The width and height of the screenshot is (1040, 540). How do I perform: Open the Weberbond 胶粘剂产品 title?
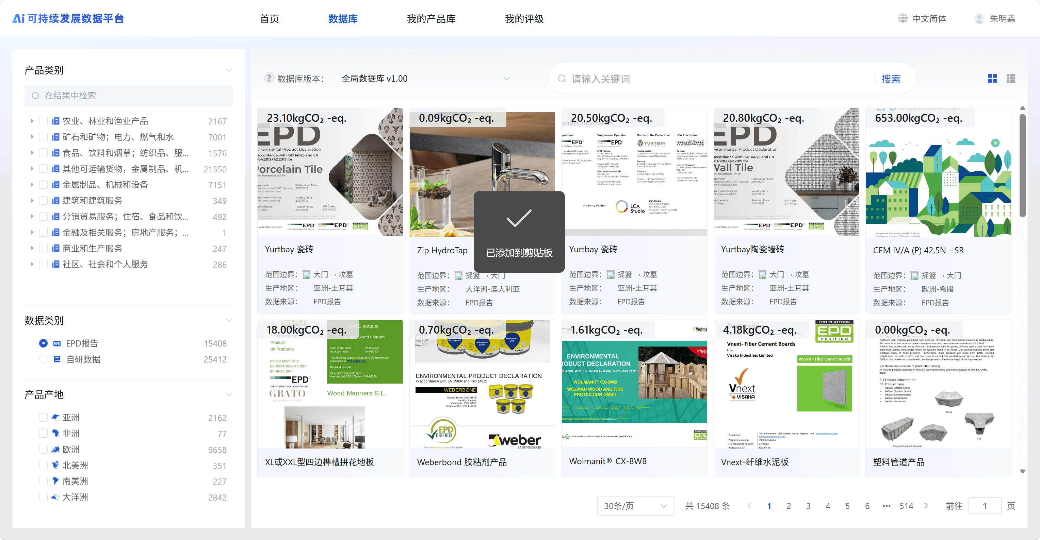[x=462, y=462]
